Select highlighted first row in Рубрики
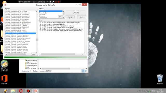The height and width of the screenshot is (93, 166). [51, 11]
